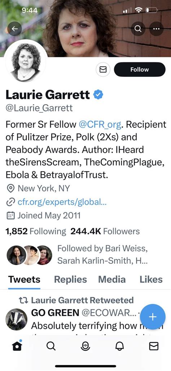This screenshot has height=371, width=171.
Task: Compose a new tweet with plus button
Action: tap(153, 317)
